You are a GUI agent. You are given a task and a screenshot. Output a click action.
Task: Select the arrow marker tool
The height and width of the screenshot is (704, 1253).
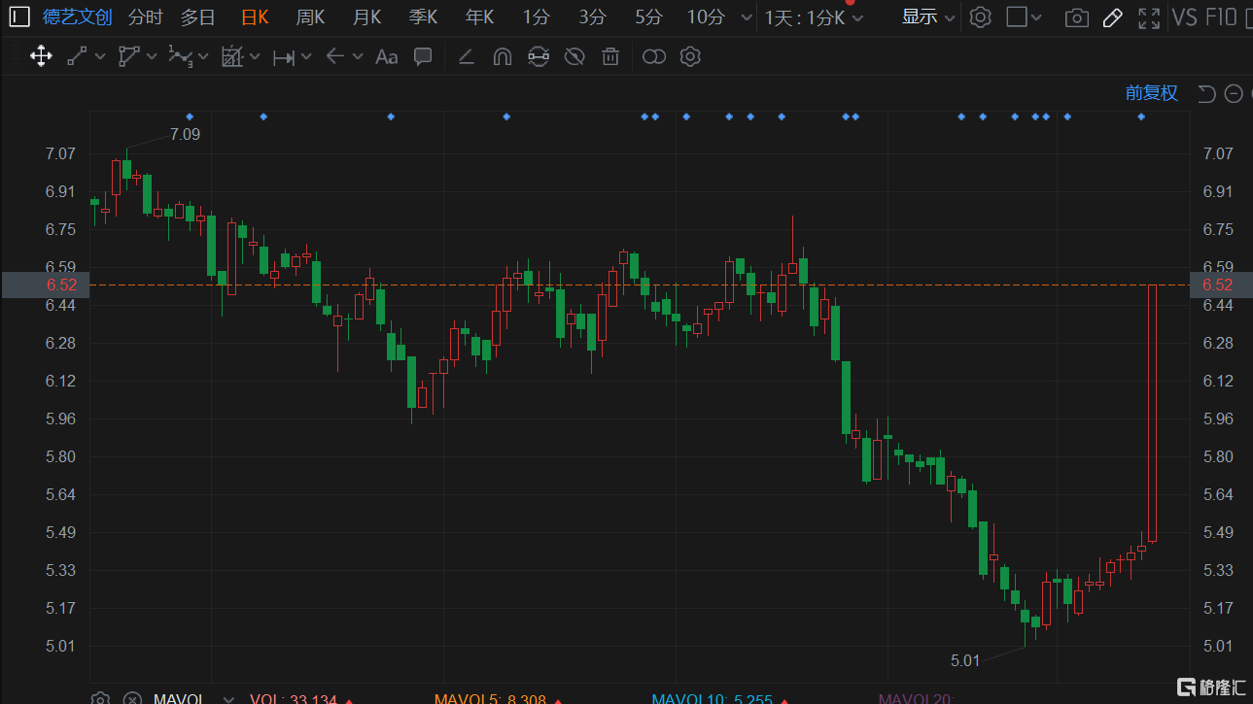(335, 56)
